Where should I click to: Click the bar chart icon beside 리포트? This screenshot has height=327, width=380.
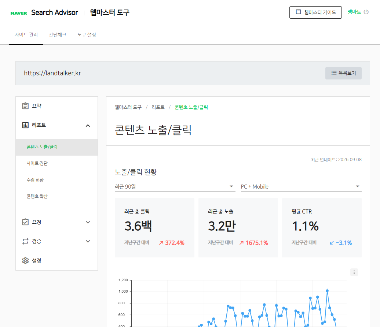click(25, 125)
